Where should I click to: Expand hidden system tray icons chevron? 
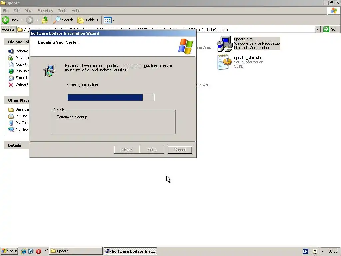(x=324, y=251)
